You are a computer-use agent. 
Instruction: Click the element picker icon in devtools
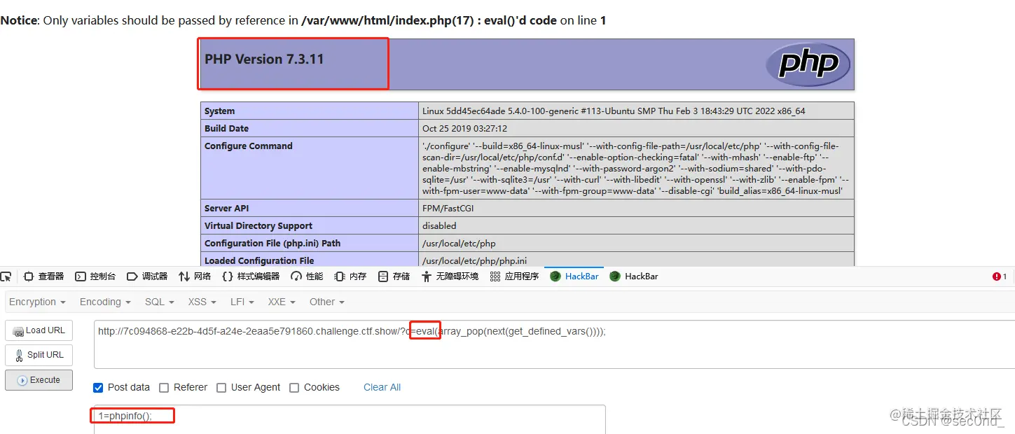pos(6,276)
